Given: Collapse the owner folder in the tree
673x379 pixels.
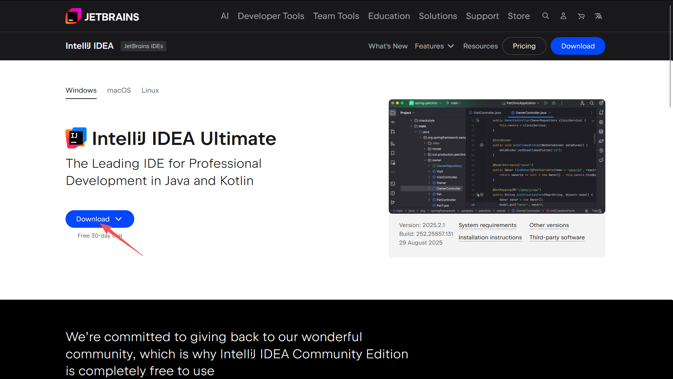Looking at the screenshot, I should coord(425,160).
